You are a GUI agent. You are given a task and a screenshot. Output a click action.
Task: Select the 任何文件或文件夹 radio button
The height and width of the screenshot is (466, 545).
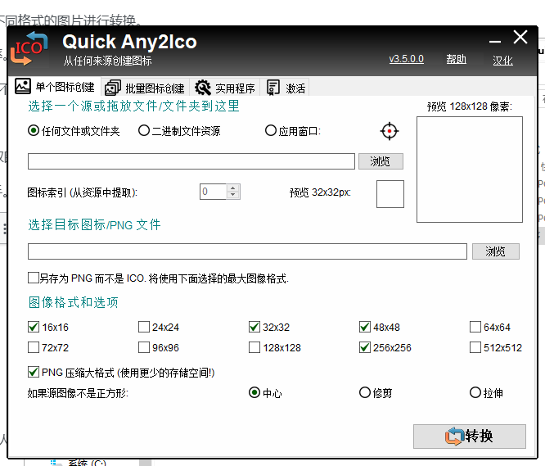pos(34,131)
